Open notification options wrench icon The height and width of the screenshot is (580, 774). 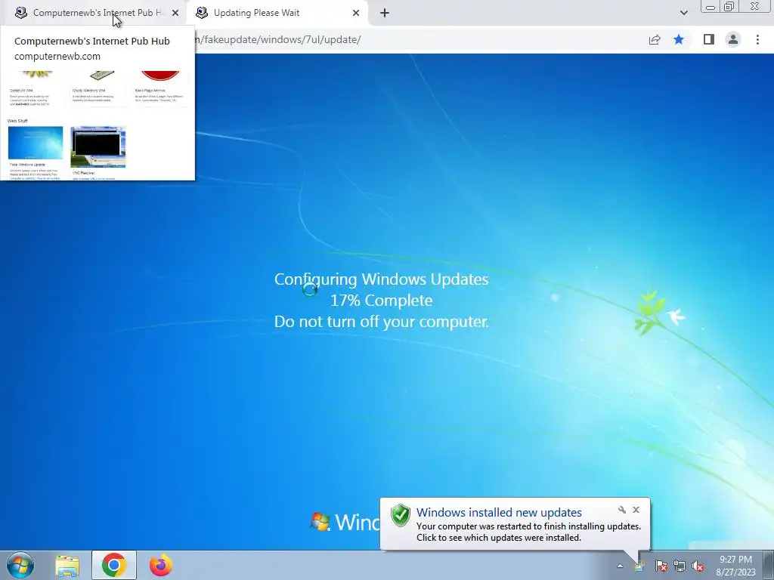point(622,510)
